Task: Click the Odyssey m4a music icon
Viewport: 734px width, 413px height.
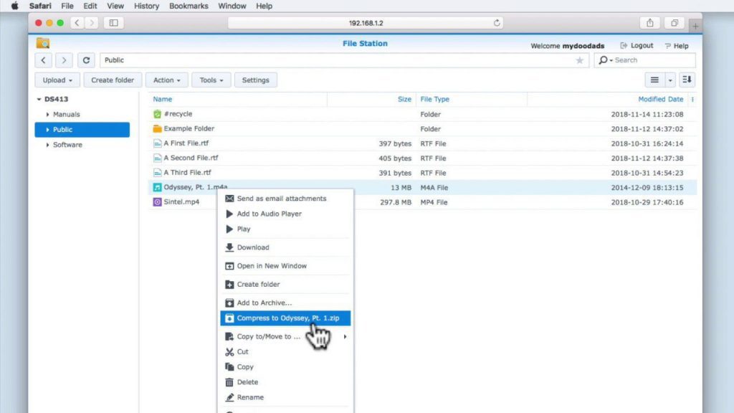Action: (x=157, y=187)
